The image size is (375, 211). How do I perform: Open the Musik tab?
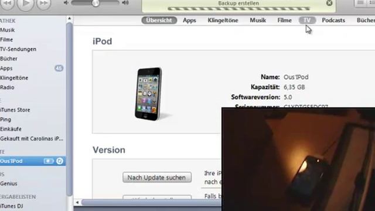(258, 21)
